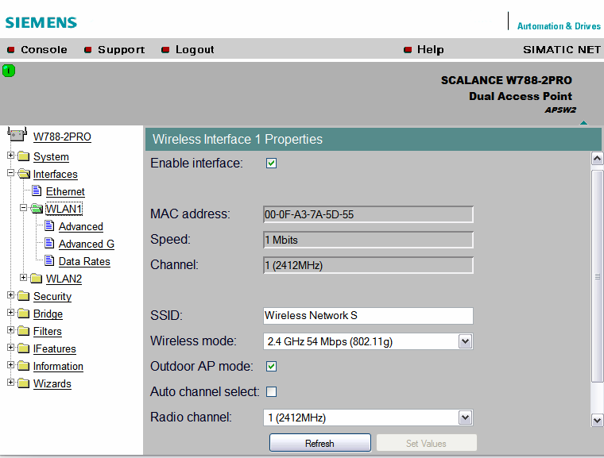
Task: Open the Ethernet link
Action: (65, 191)
